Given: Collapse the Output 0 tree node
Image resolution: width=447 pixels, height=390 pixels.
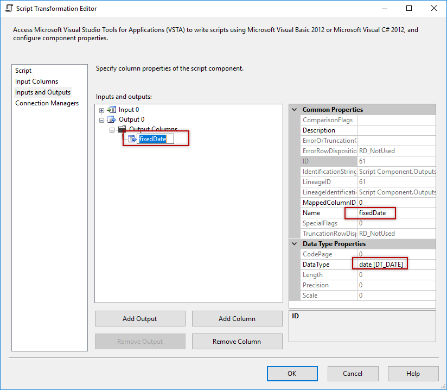Looking at the screenshot, I should click(101, 119).
